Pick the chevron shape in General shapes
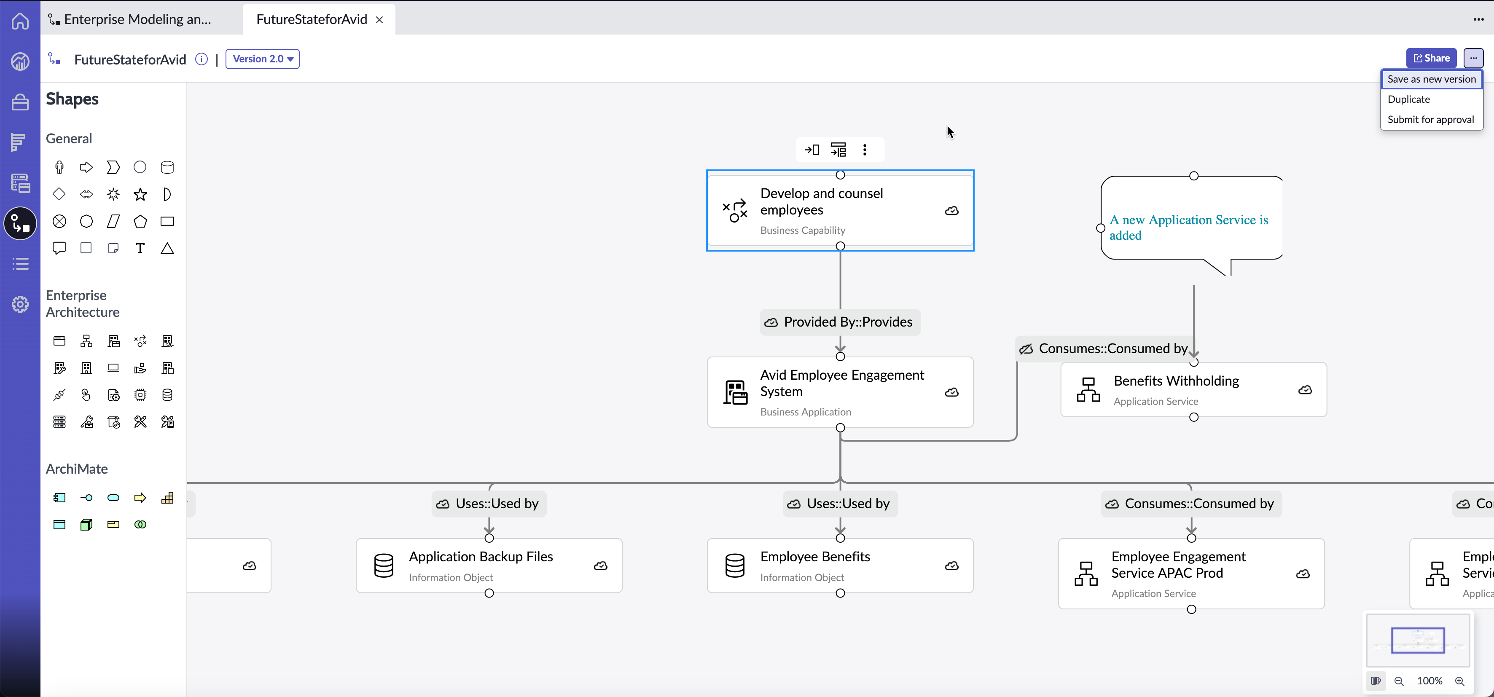This screenshot has width=1494, height=697. pyautogui.click(x=114, y=168)
